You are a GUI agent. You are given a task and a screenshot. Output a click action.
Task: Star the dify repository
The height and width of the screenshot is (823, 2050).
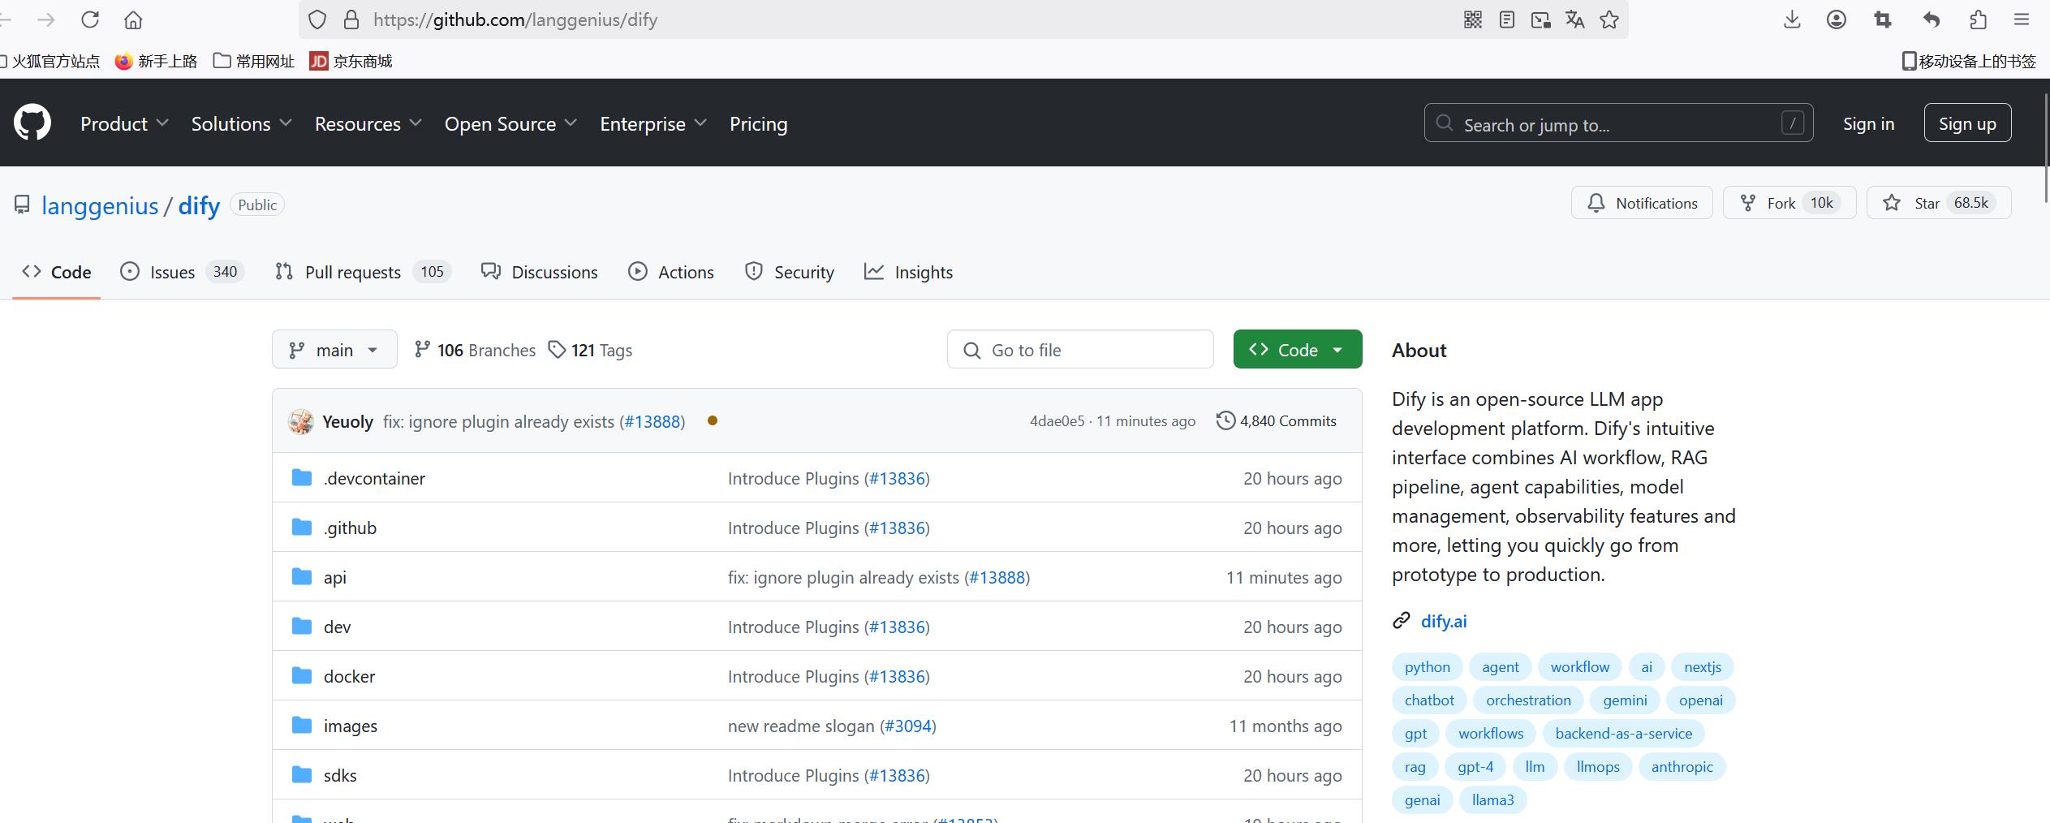(1939, 203)
